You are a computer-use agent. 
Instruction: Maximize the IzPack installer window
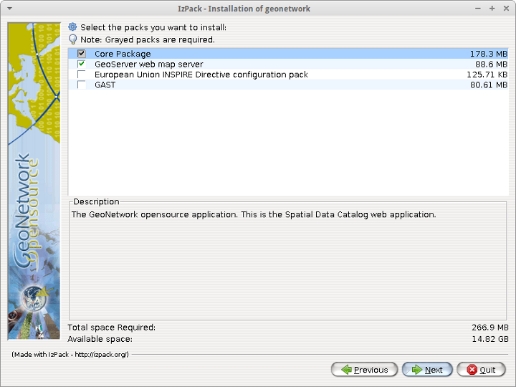tap(492, 9)
